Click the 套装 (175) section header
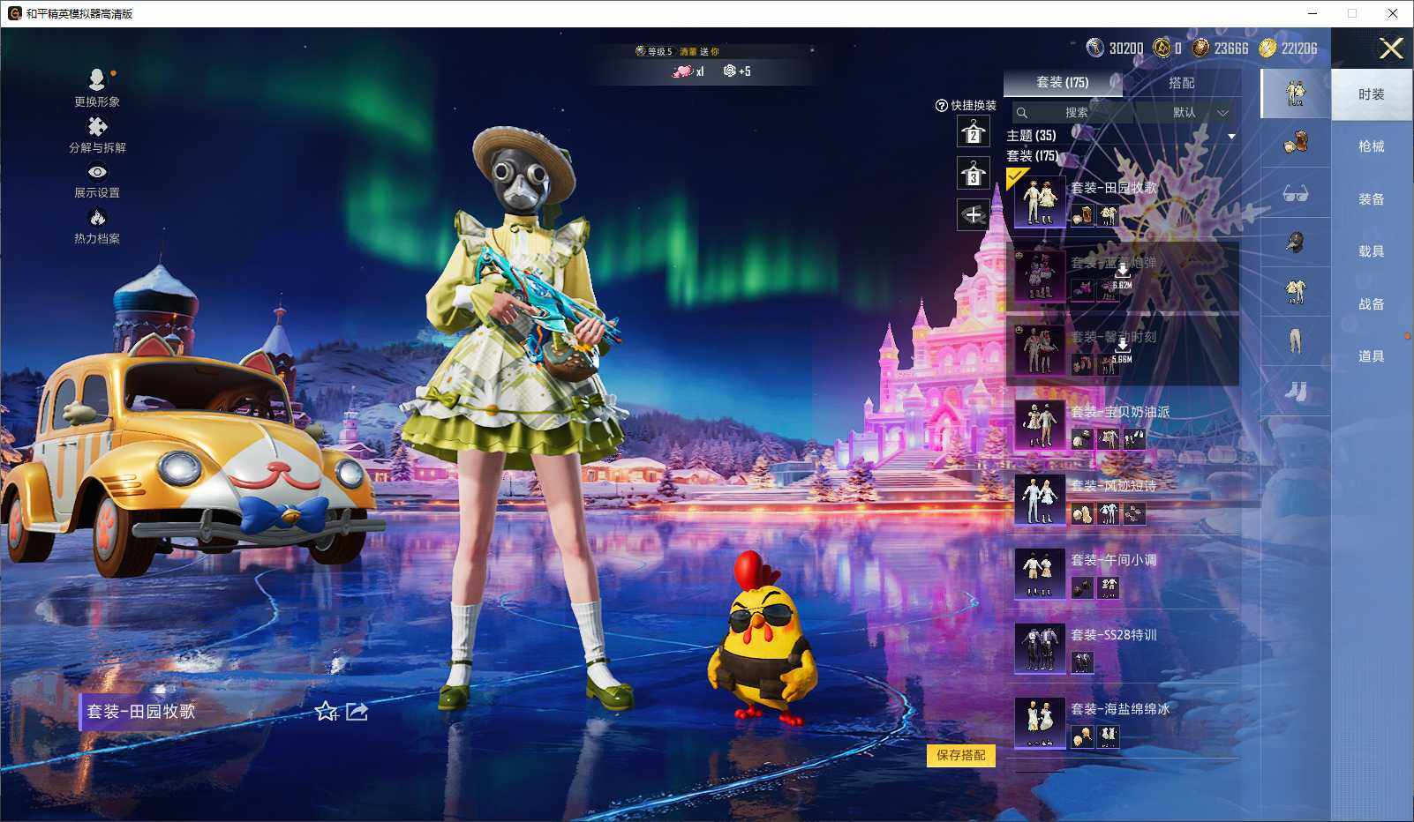This screenshot has height=822, width=1414. [x=1032, y=156]
